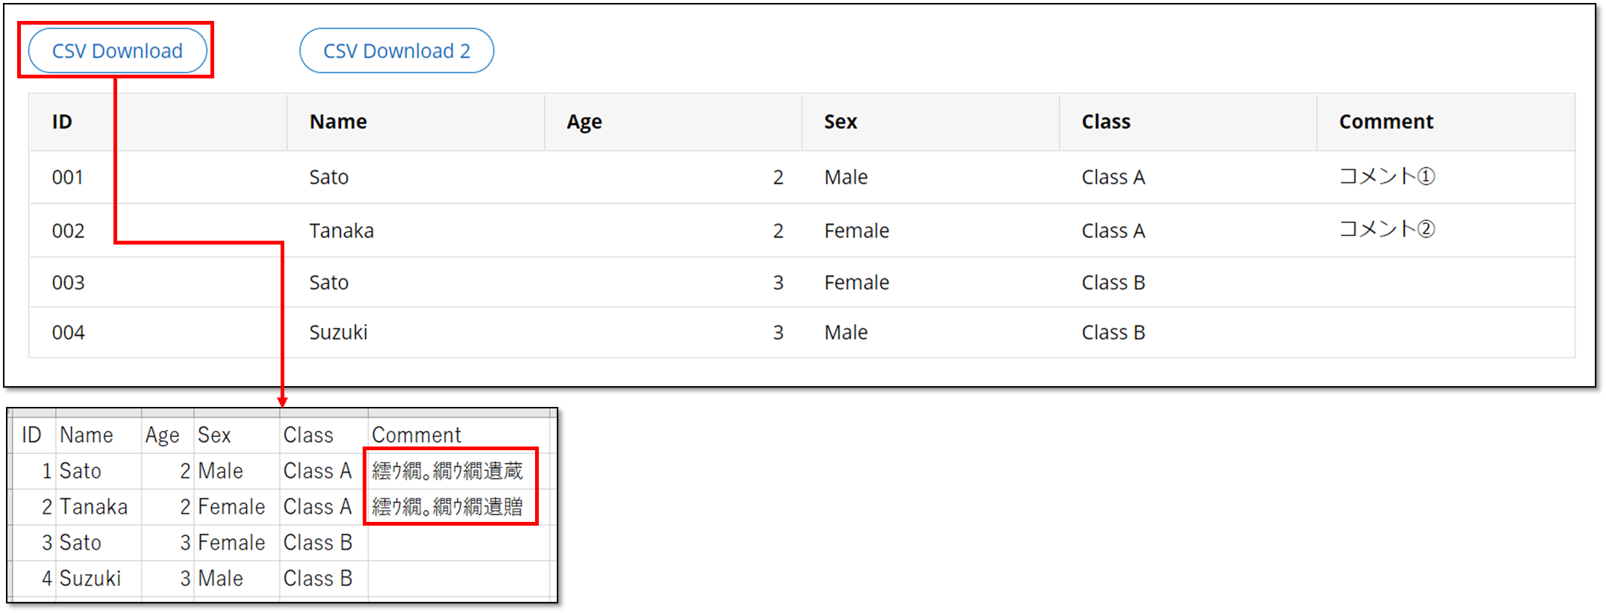Select the spreadsheet Comment header cell
The height and width of the screenshot is (613, 1606).
click(416, 435)
